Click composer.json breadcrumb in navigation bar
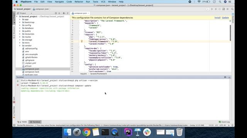The width and height of the screenshot is (247, 138). click(41, 9)
